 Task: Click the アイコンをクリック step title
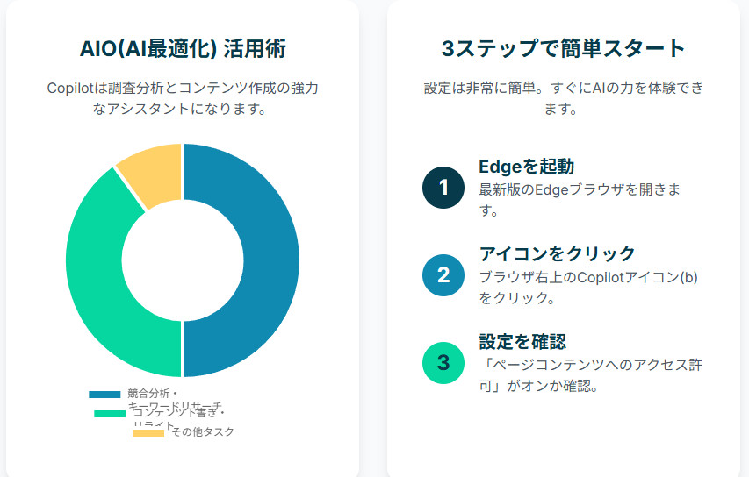tap(557, 253)
